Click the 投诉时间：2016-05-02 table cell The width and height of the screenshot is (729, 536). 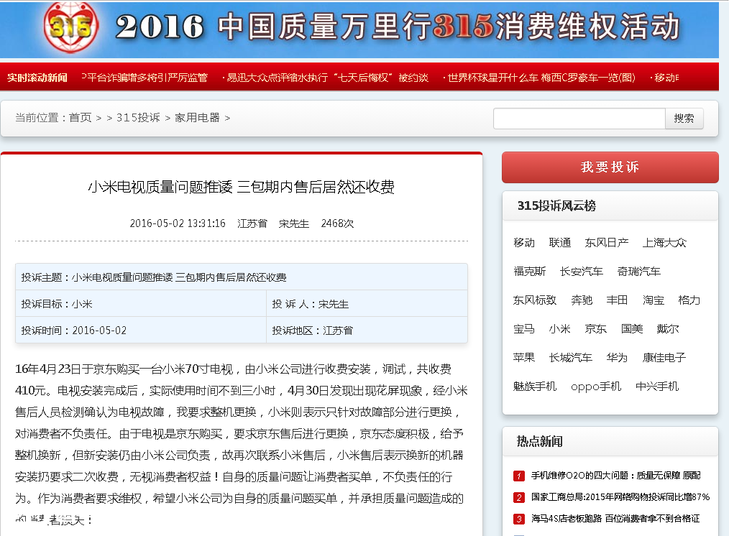tap(141, 331)
